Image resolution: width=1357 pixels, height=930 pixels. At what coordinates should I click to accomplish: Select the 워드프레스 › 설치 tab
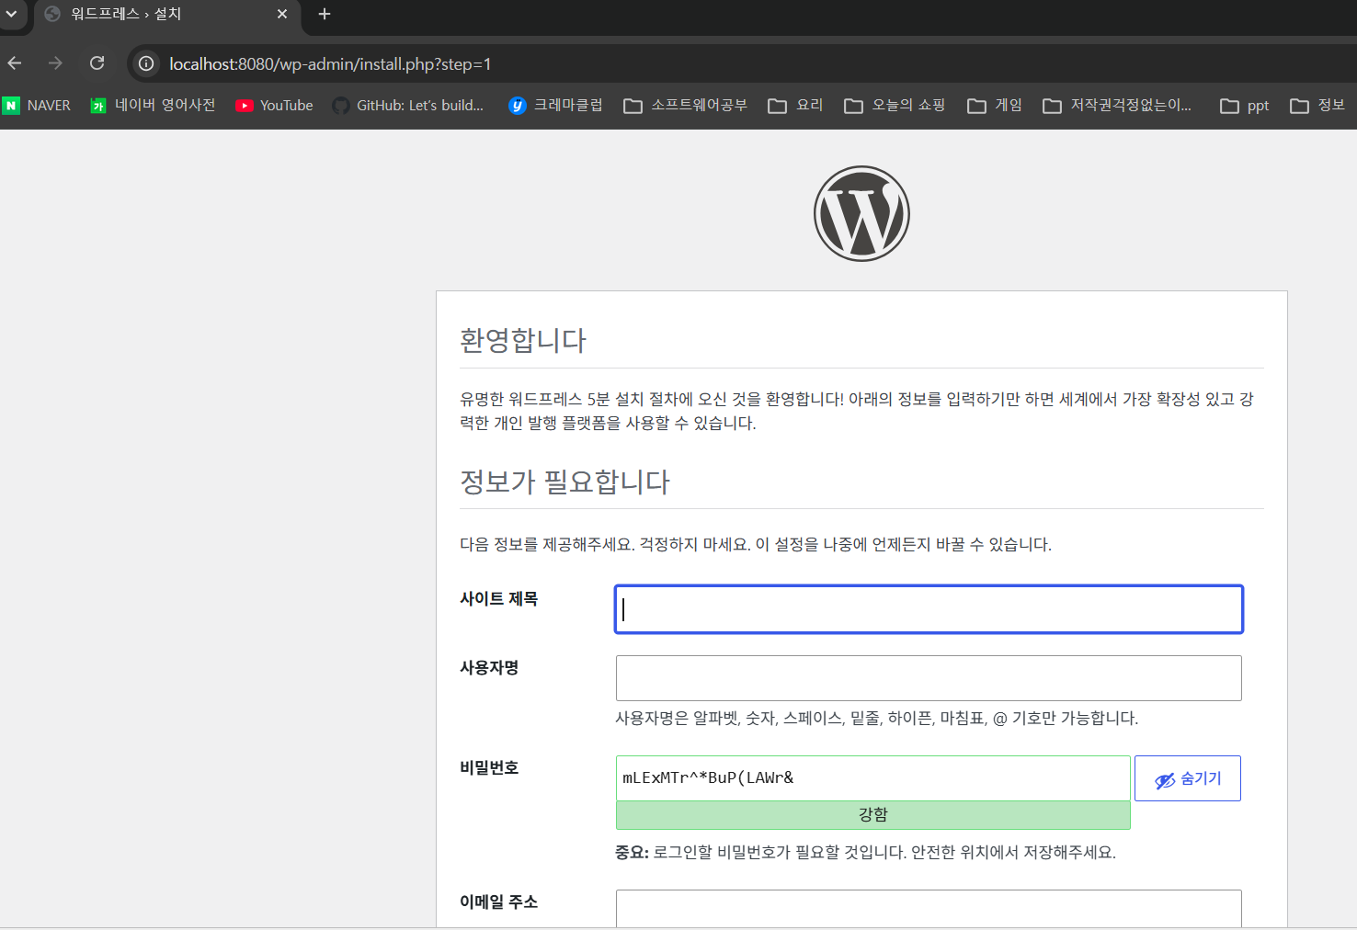point(165,15)
